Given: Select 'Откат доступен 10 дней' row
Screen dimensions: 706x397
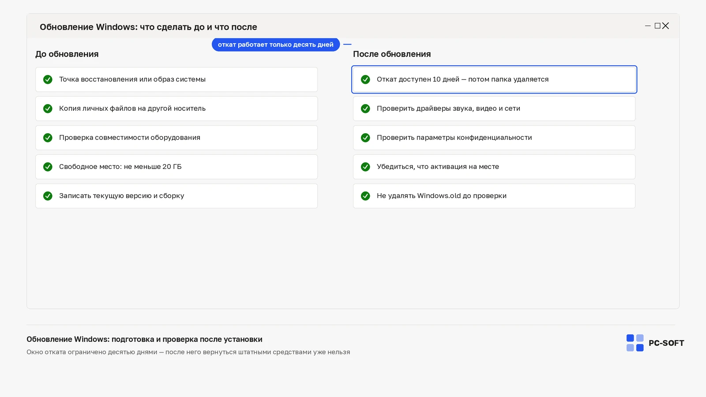Looking at the screenshot, I should (x=494, y=79).
